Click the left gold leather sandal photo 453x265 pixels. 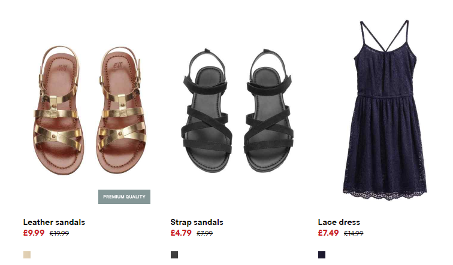coord(58,111)
